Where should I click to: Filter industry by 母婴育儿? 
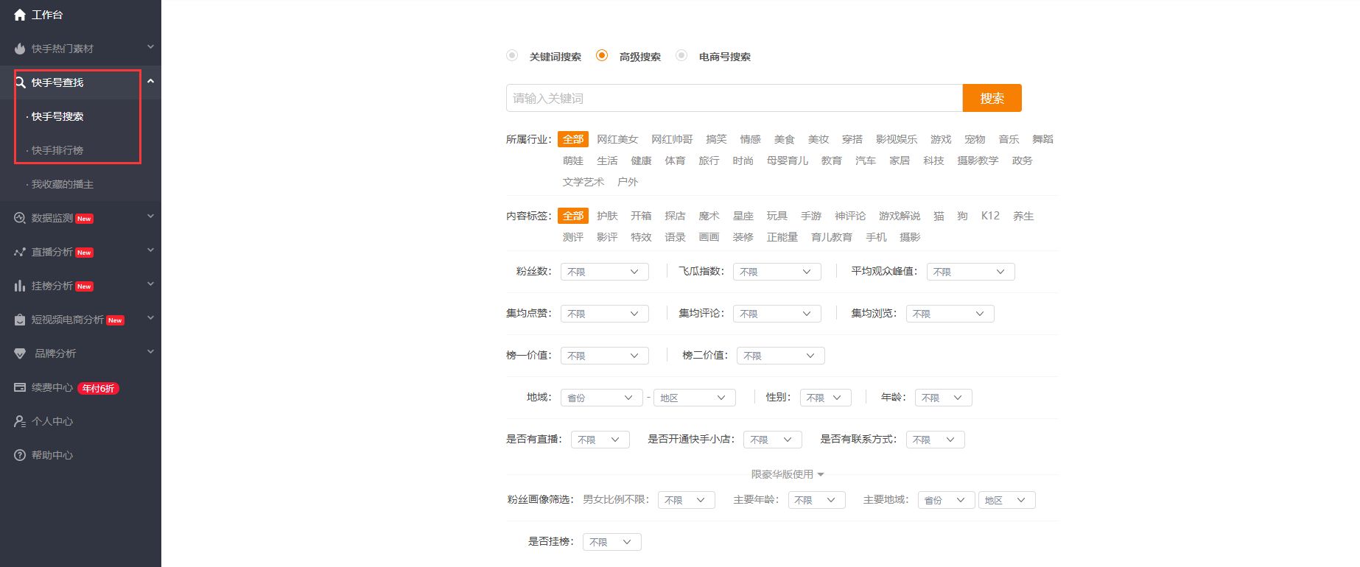tap(788, 161)
